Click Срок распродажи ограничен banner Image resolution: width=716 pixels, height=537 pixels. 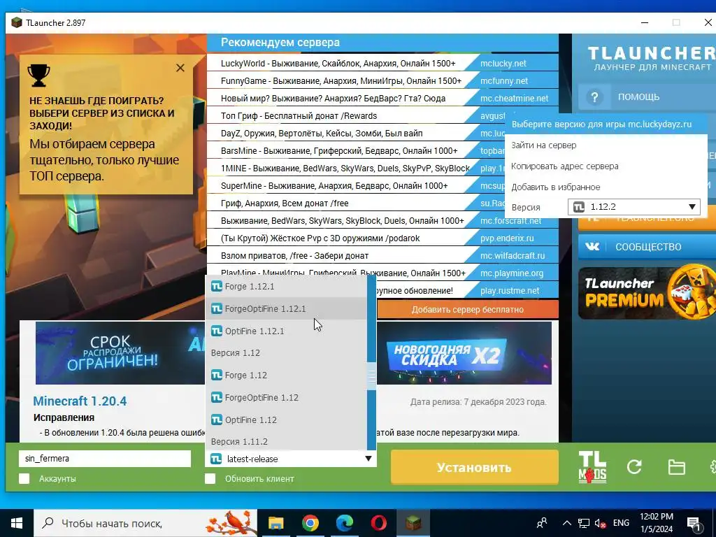tap(120, 353)
